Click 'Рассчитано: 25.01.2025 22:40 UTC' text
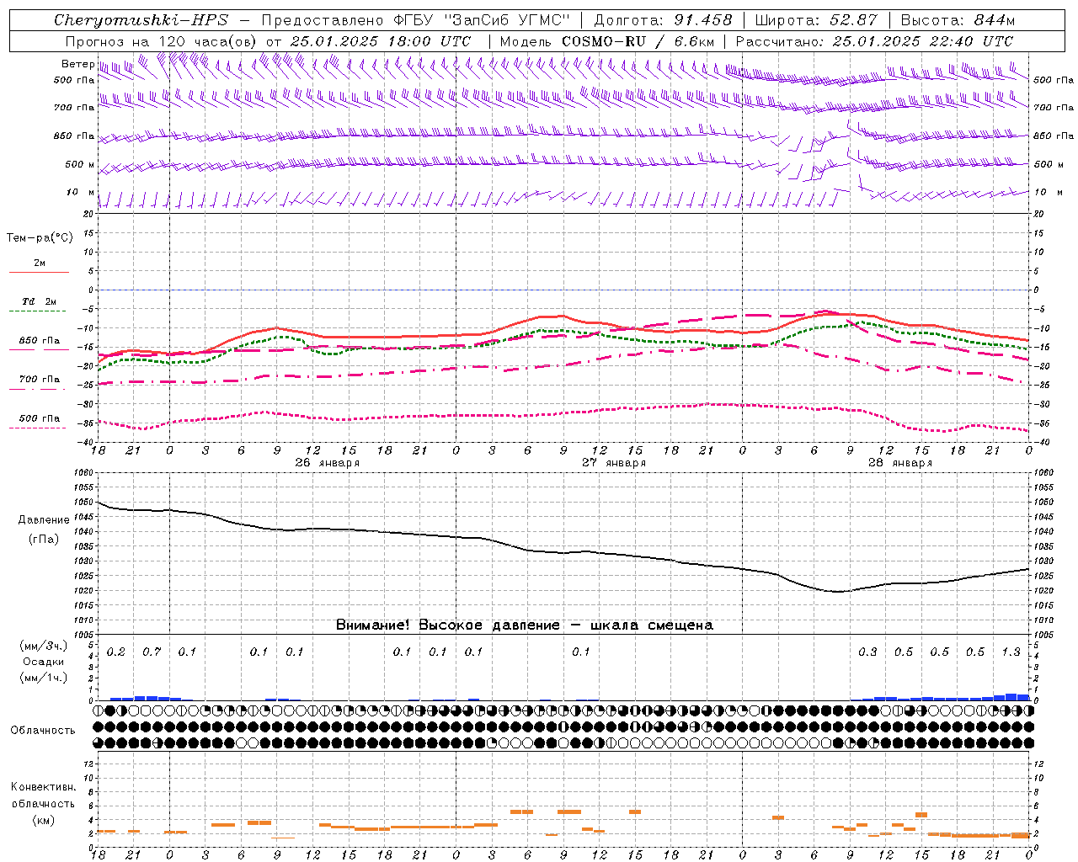Image resolution: width=1078 pixels, height=862 pixels. 874,41
